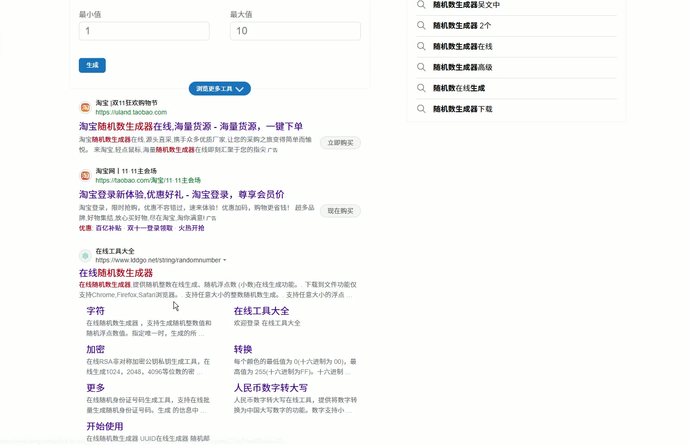Open 在线随机数生成器 result title

click(116, 273)
